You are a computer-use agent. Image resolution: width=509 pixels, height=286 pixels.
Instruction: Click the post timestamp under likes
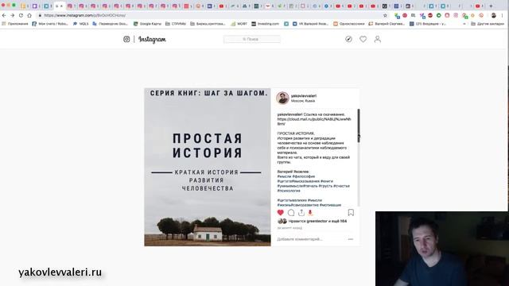[x=289, y=228]
